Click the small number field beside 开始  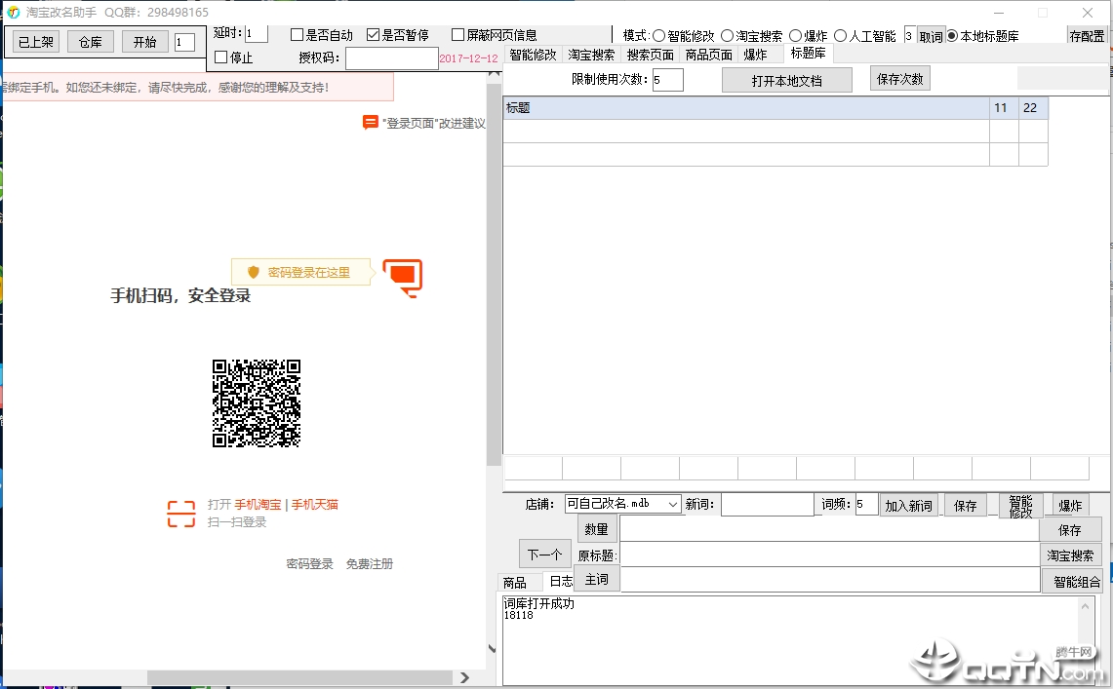(184, 42)
